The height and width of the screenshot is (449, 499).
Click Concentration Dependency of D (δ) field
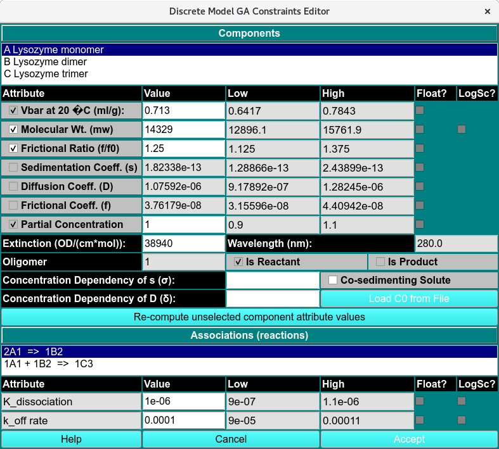[273, 299]
